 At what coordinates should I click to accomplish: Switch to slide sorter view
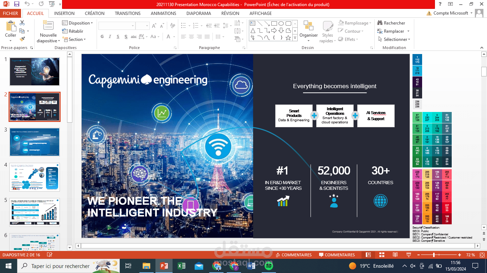coord(381,255)
